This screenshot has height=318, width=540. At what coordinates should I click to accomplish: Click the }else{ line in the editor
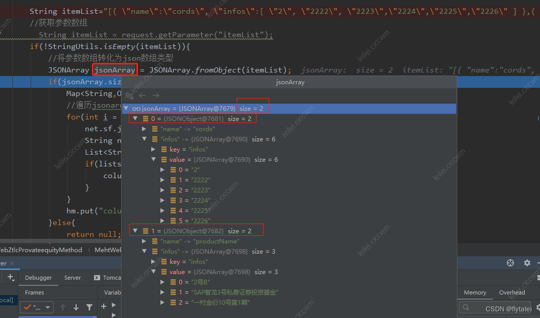(62, 223)
